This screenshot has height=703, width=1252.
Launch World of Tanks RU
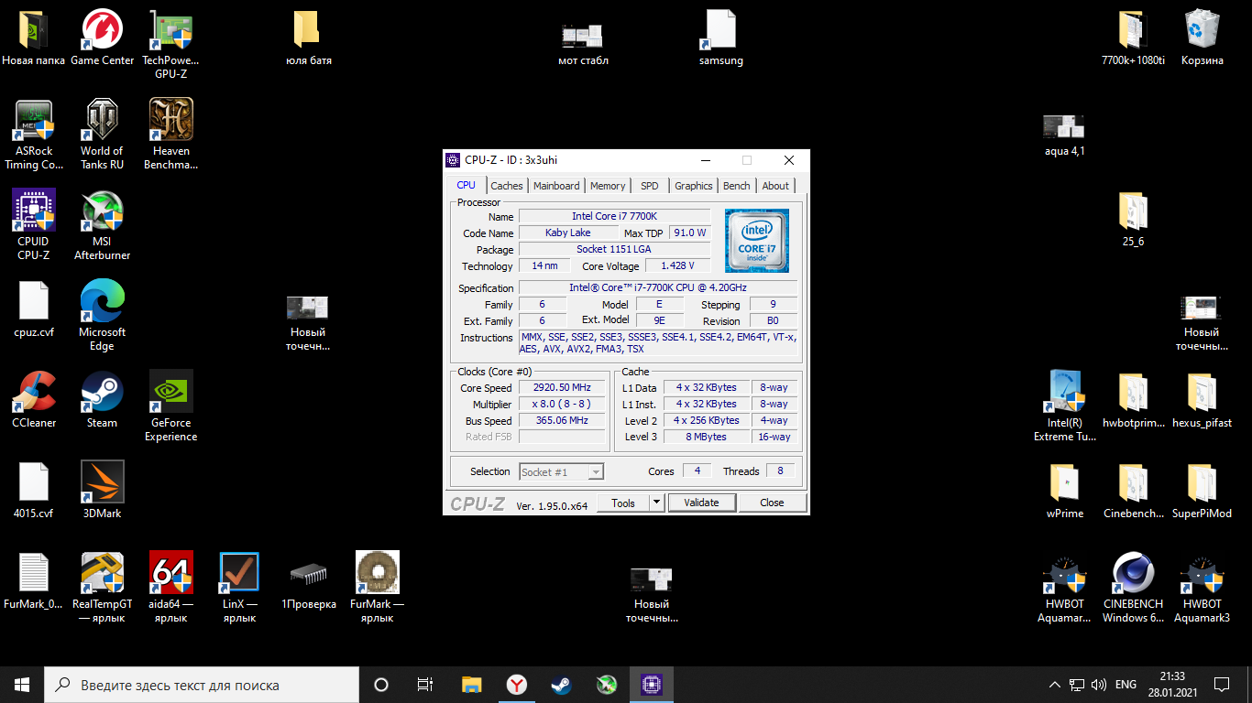pyautogui.click(x=102, y=135)
